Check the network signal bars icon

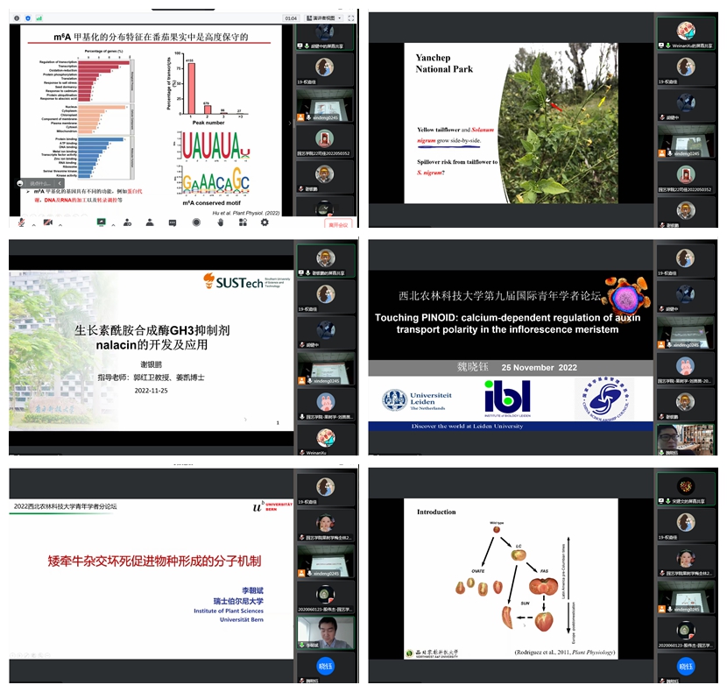(39, 17)
